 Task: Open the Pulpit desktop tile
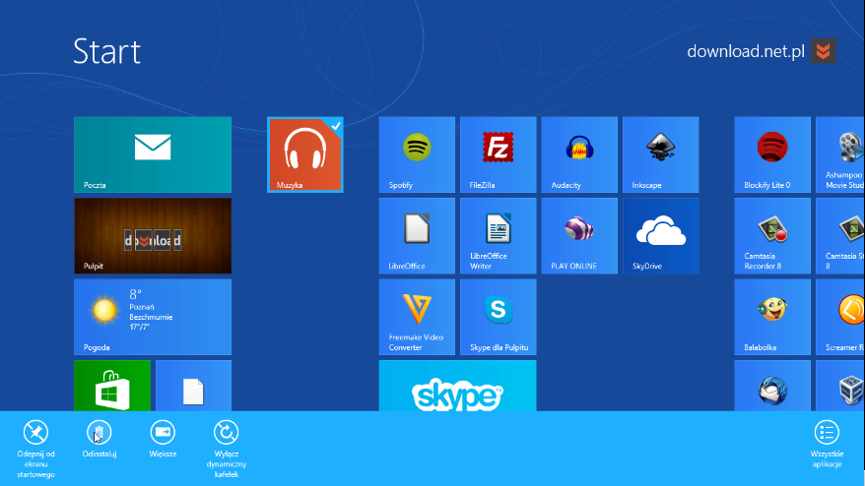[x=153, y=236]
